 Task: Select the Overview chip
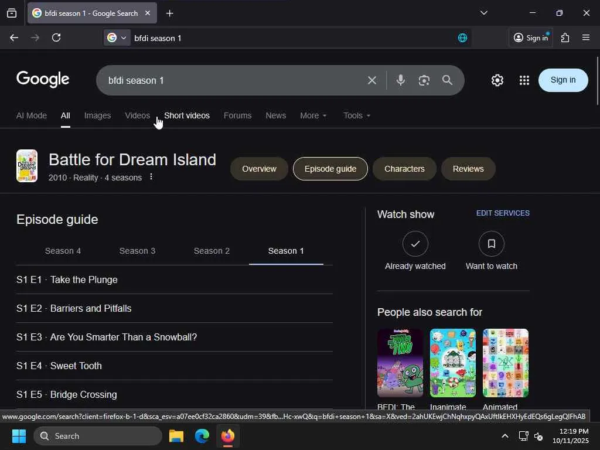[259, 169]
